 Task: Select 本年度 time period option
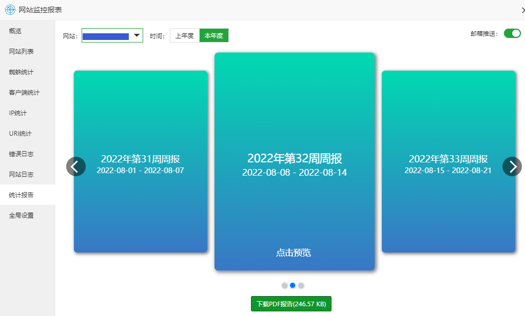(x=213, y=35)
